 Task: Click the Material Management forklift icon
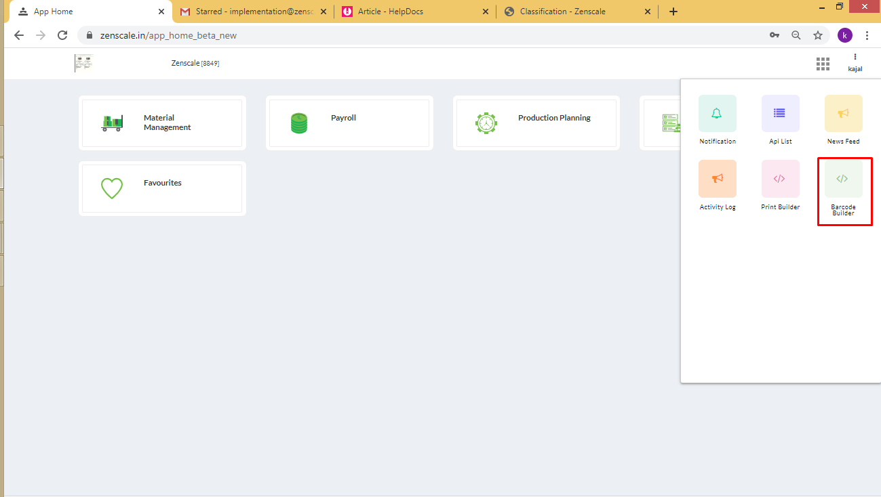(x=112, y=123)
